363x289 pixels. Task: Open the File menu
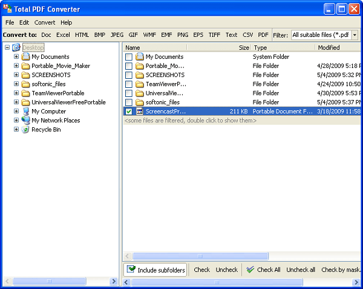[10, 22]
